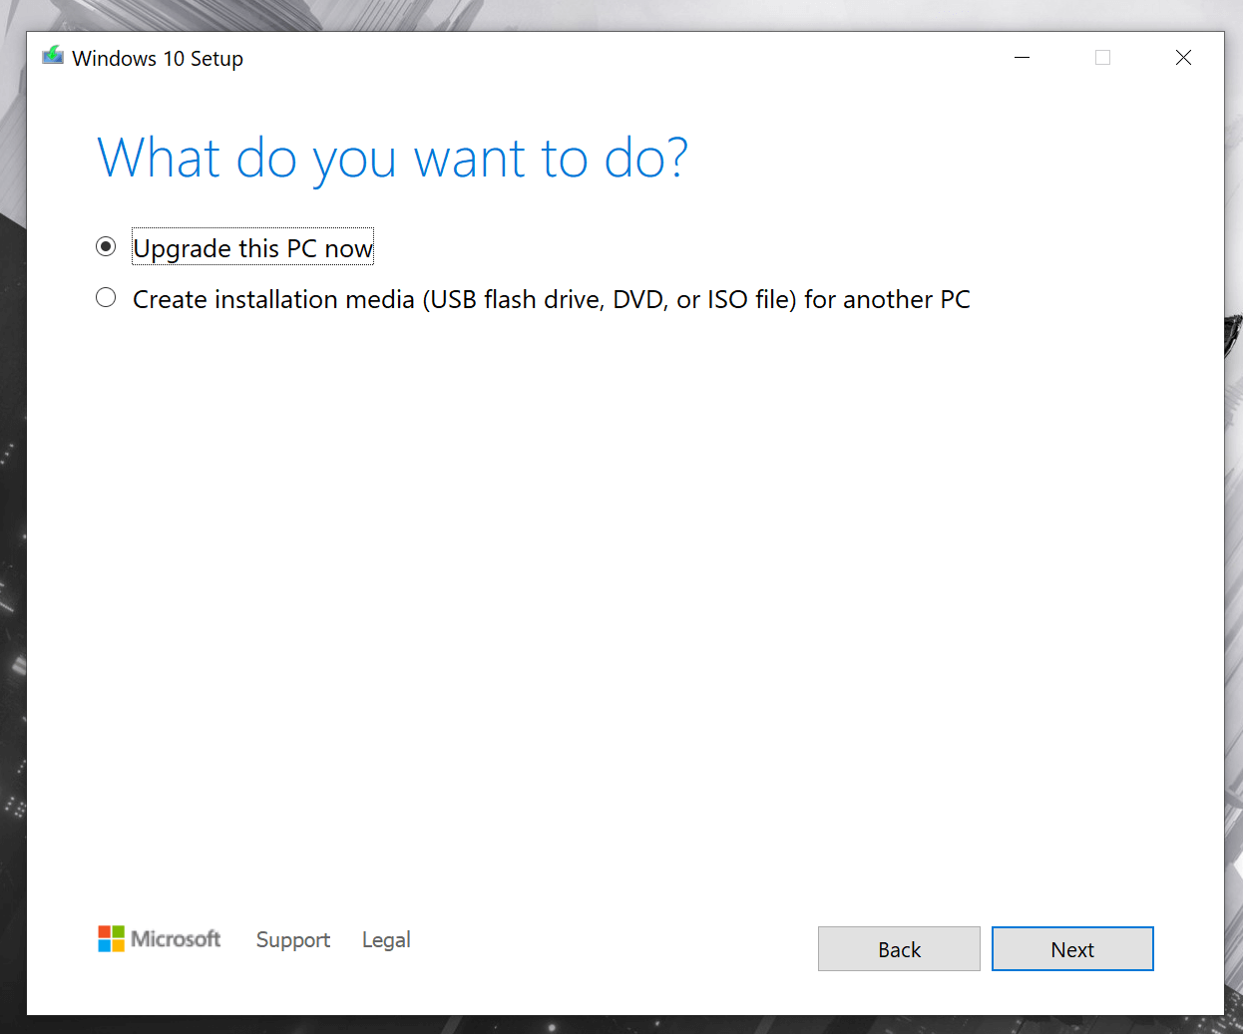This screenshot has height=1034, width=1243.
Task: Click the Microsoft logo in the footer
Action: tap(160, 939)
